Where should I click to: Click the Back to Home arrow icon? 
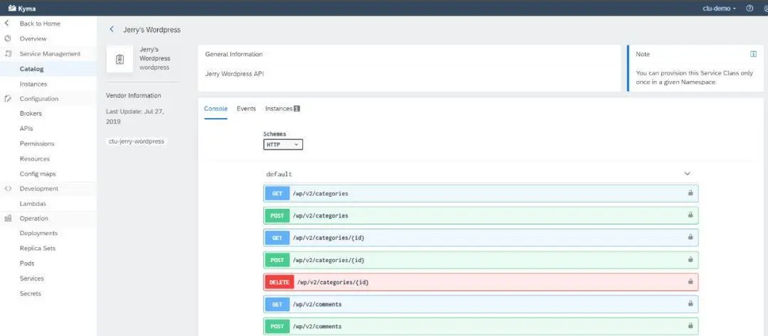click(x=7, y=23)
